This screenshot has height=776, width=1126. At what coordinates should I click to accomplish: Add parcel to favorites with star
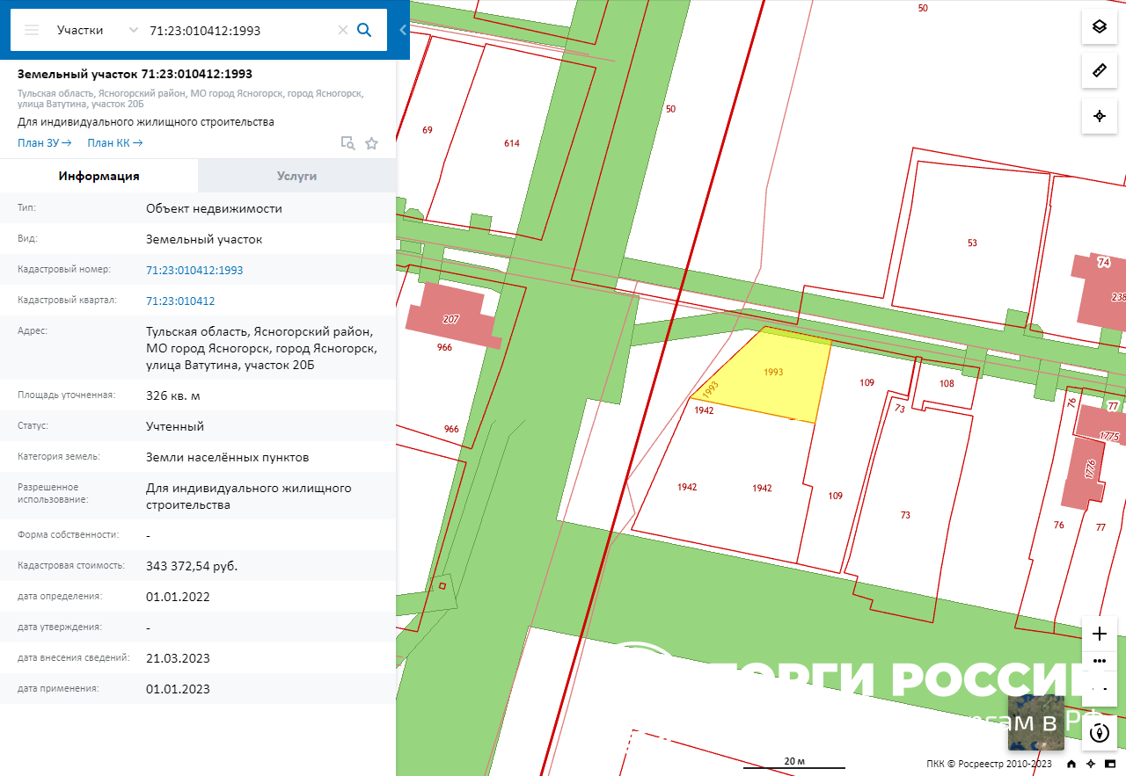(371, 143)
